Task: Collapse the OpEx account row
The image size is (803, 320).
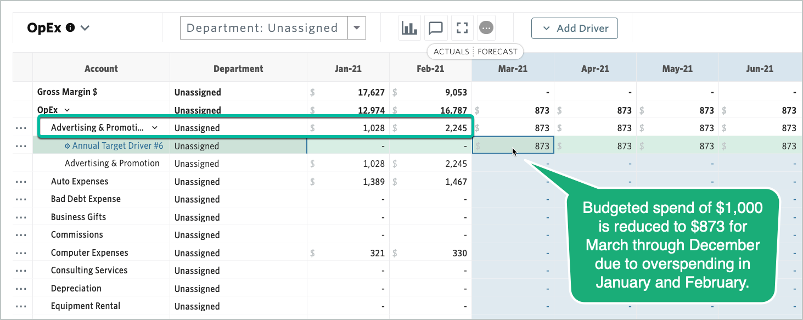Action: click(x=67, y=110)
